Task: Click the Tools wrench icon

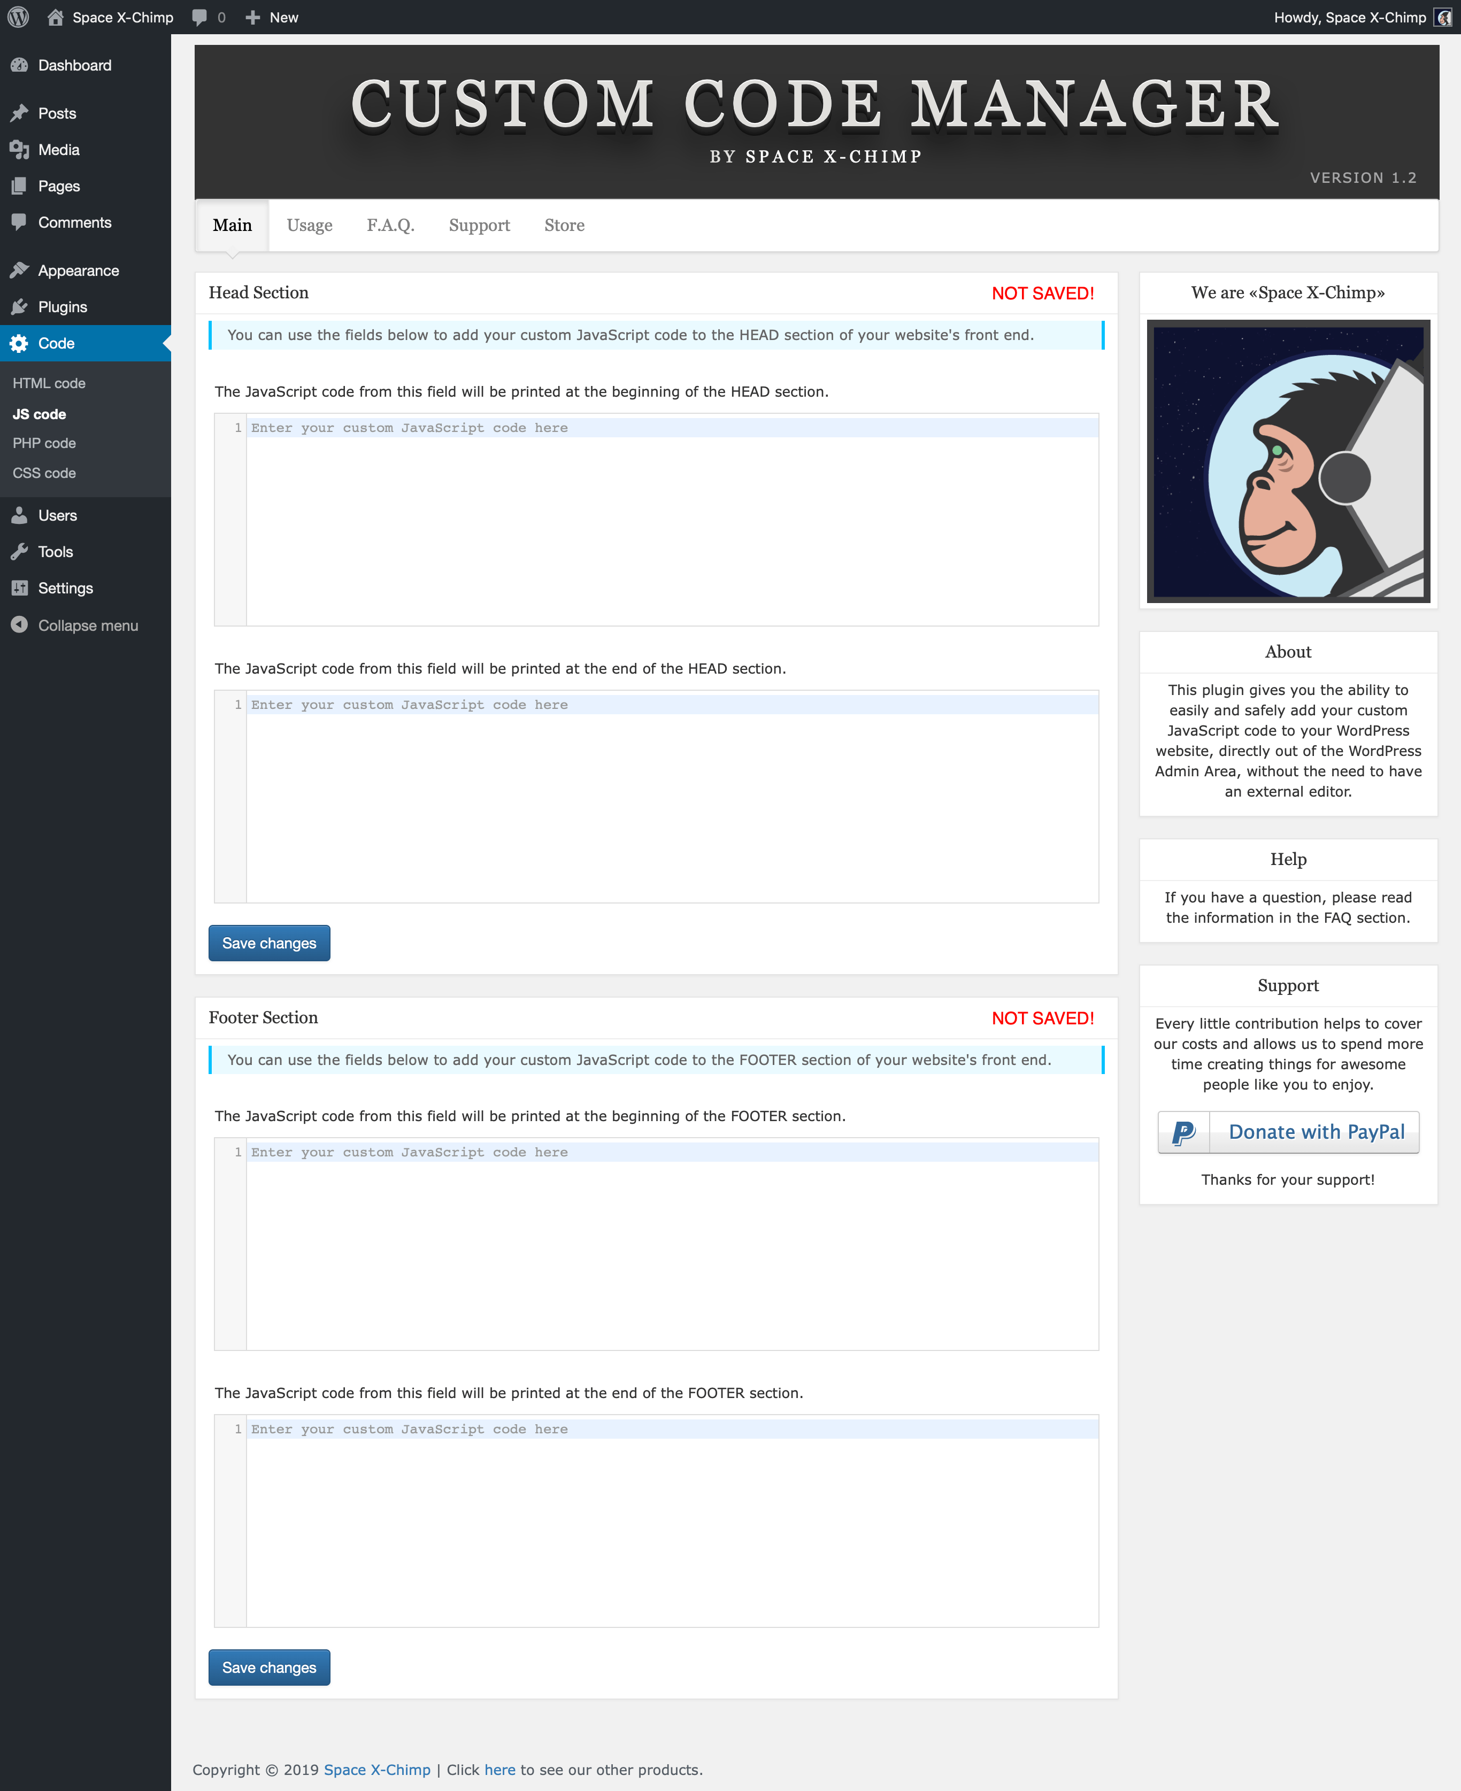Action: tap(19, 552)
